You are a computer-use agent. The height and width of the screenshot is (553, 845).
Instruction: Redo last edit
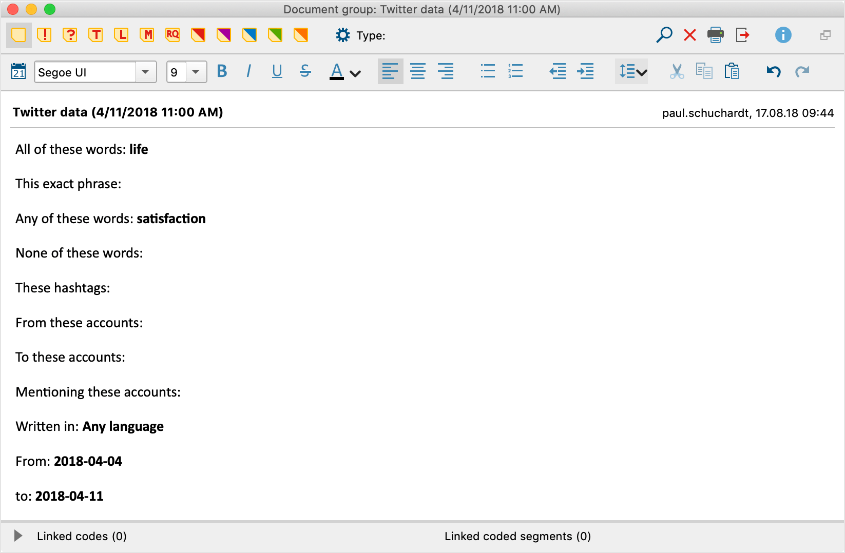[x=802, y=71]
